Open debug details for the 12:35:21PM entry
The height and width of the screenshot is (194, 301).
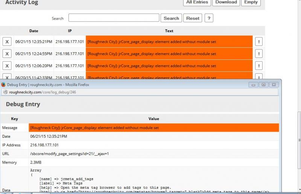258,42
